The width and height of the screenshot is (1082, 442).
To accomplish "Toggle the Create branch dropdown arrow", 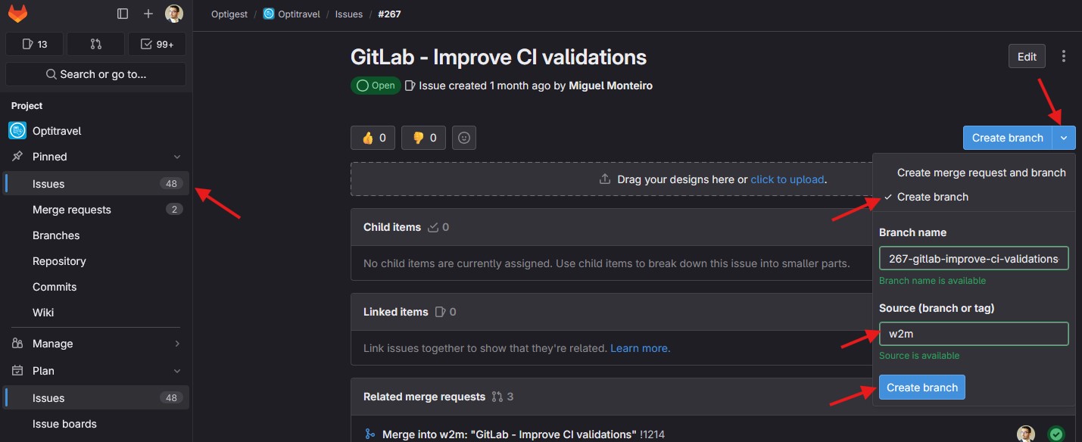I will [1064, 138].
